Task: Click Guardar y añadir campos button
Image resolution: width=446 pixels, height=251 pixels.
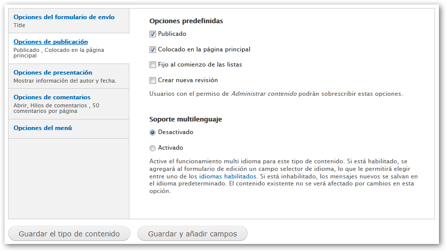Action: click(x=193, y=234)
